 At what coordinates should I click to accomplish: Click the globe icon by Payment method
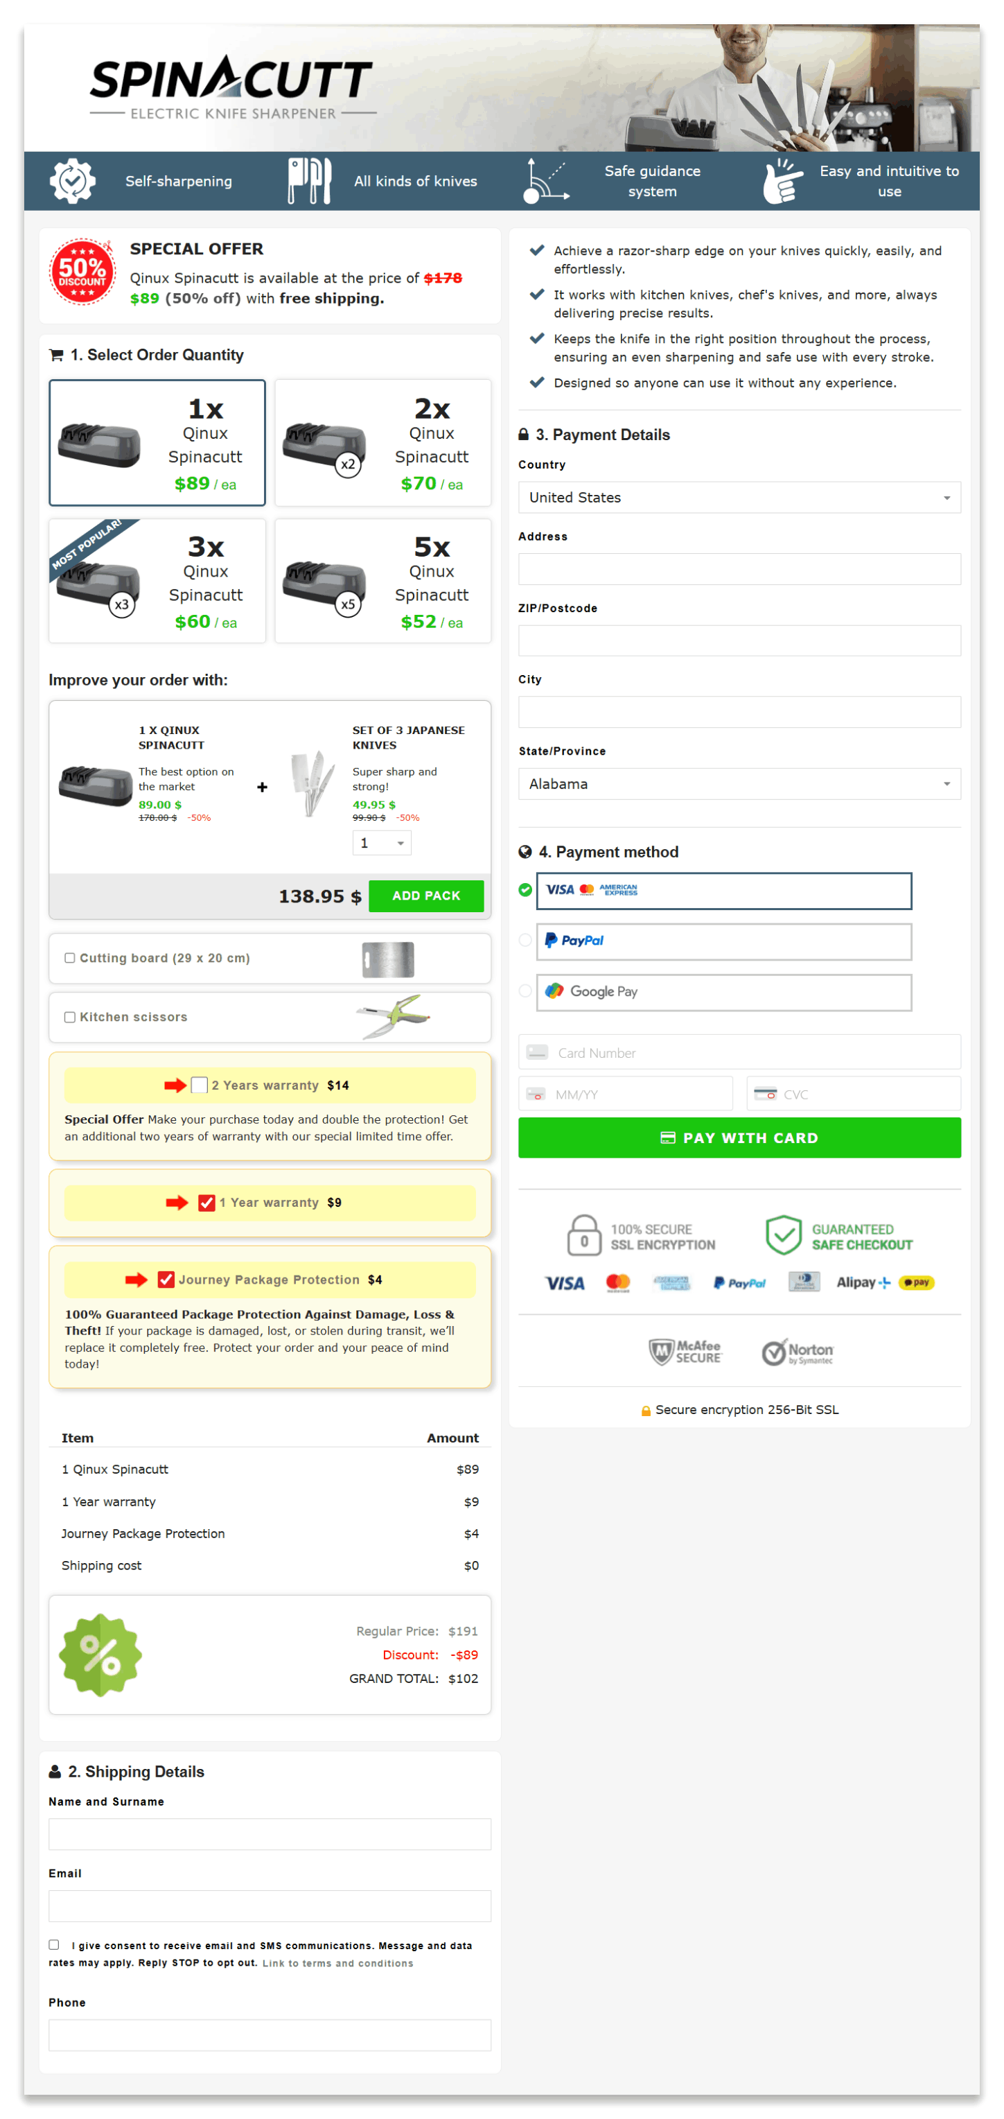click(525, 851)
